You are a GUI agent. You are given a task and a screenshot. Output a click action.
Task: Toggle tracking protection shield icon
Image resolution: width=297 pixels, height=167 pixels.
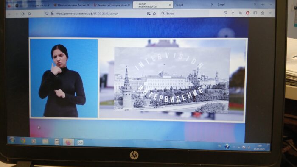tap(47, 14)
